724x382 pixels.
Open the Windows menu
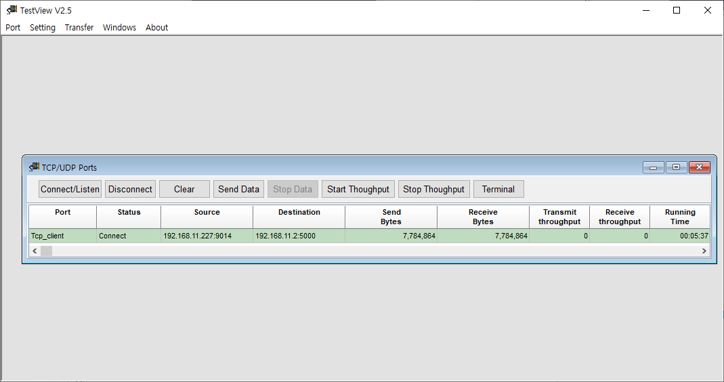[x=119, y=28]
